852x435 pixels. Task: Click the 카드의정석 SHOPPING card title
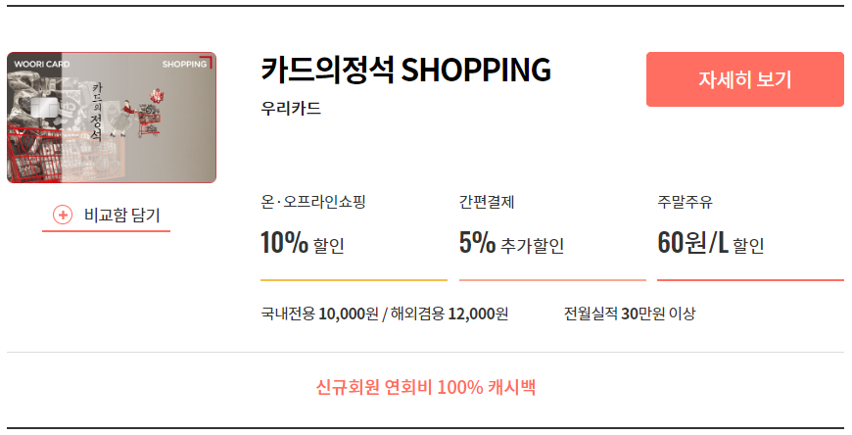405,70
